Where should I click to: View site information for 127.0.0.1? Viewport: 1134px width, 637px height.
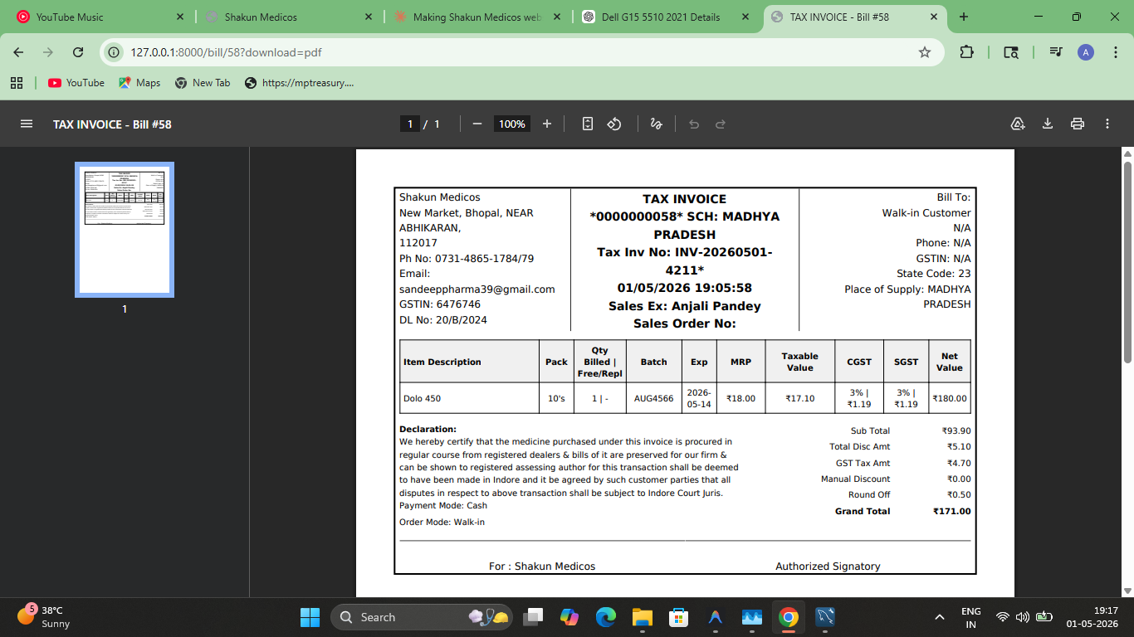point(115,52)
